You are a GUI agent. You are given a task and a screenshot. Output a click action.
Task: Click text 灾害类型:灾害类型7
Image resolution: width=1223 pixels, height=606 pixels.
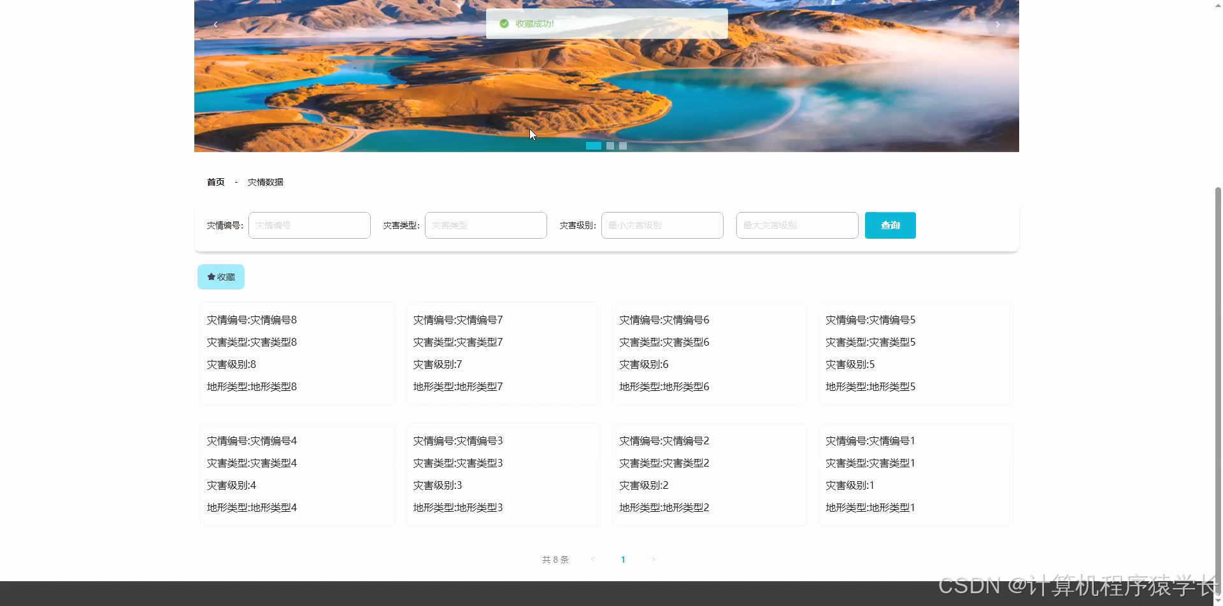tap(458, 342)
